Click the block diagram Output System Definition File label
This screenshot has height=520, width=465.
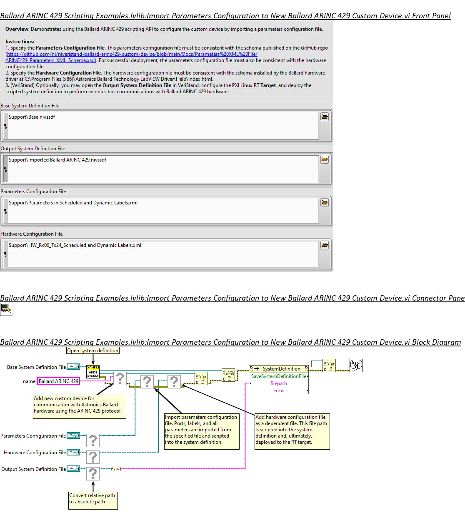coord(33,469)
